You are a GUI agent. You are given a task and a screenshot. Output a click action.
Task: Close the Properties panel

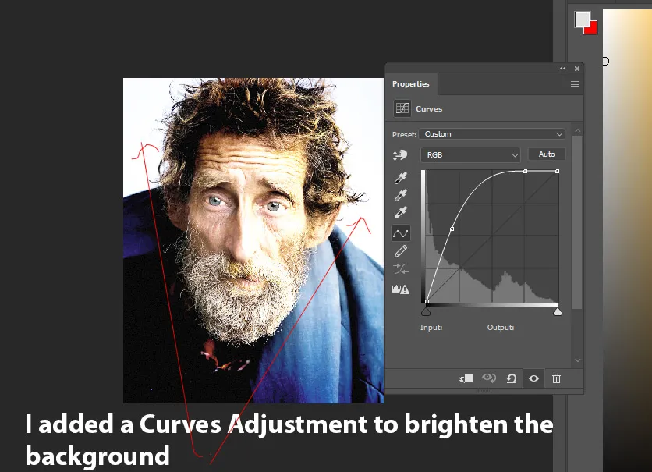(x=577, y=69)
